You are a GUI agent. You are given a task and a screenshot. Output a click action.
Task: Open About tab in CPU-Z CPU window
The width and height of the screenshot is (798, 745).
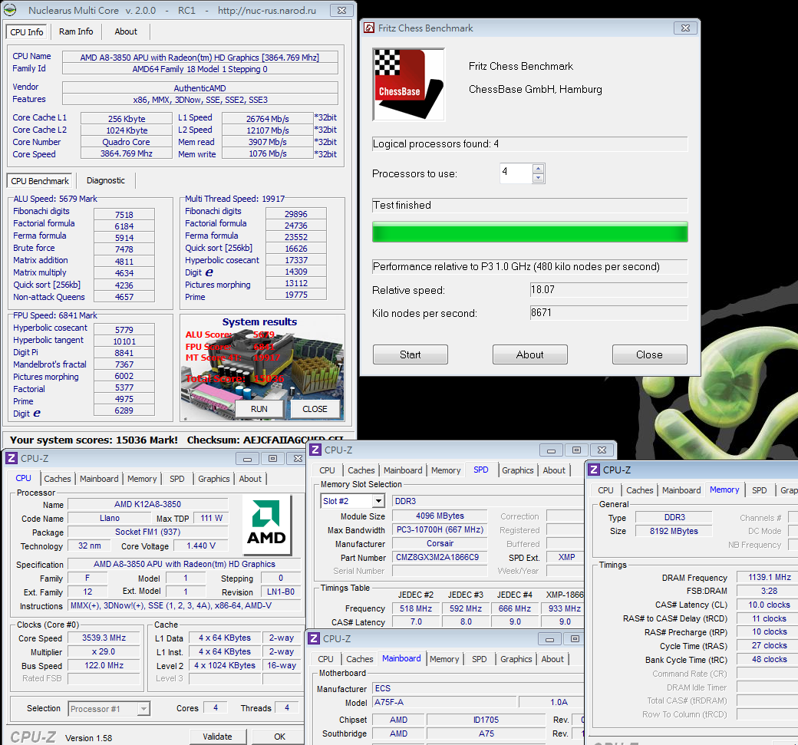click(250, 478)
